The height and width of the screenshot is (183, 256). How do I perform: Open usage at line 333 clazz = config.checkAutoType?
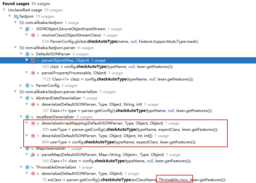point(107,67)
